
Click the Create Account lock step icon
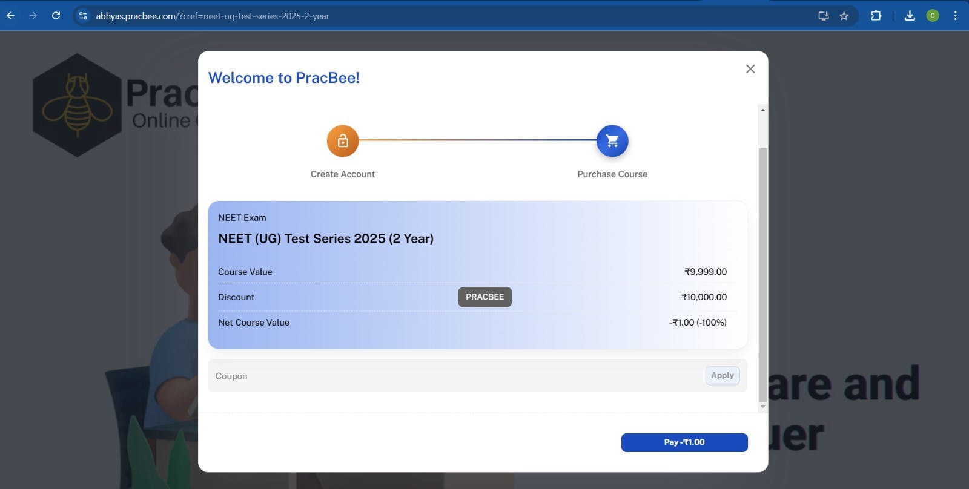[343, 141]
